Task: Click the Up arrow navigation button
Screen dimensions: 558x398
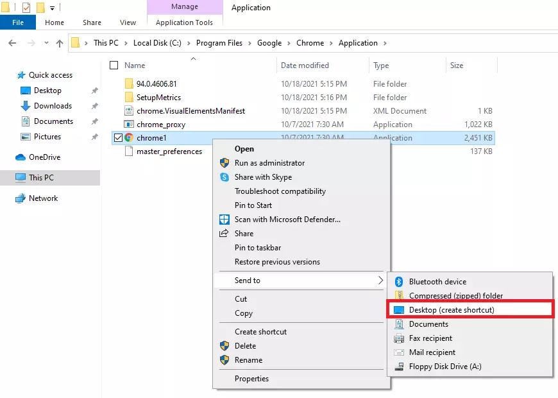Action: click(60, 43)
